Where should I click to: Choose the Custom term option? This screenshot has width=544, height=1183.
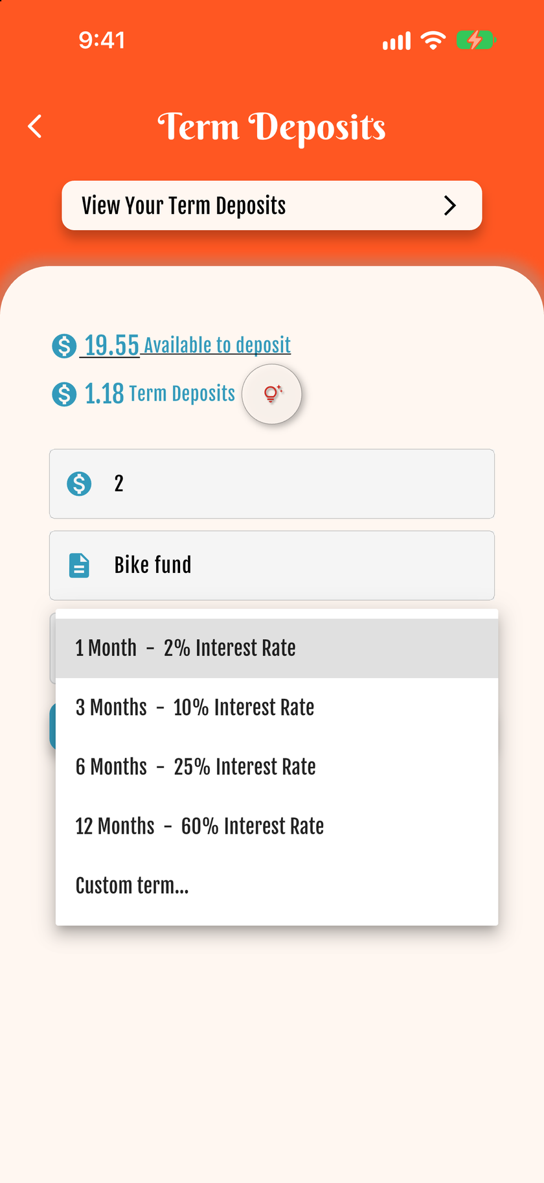277,885
